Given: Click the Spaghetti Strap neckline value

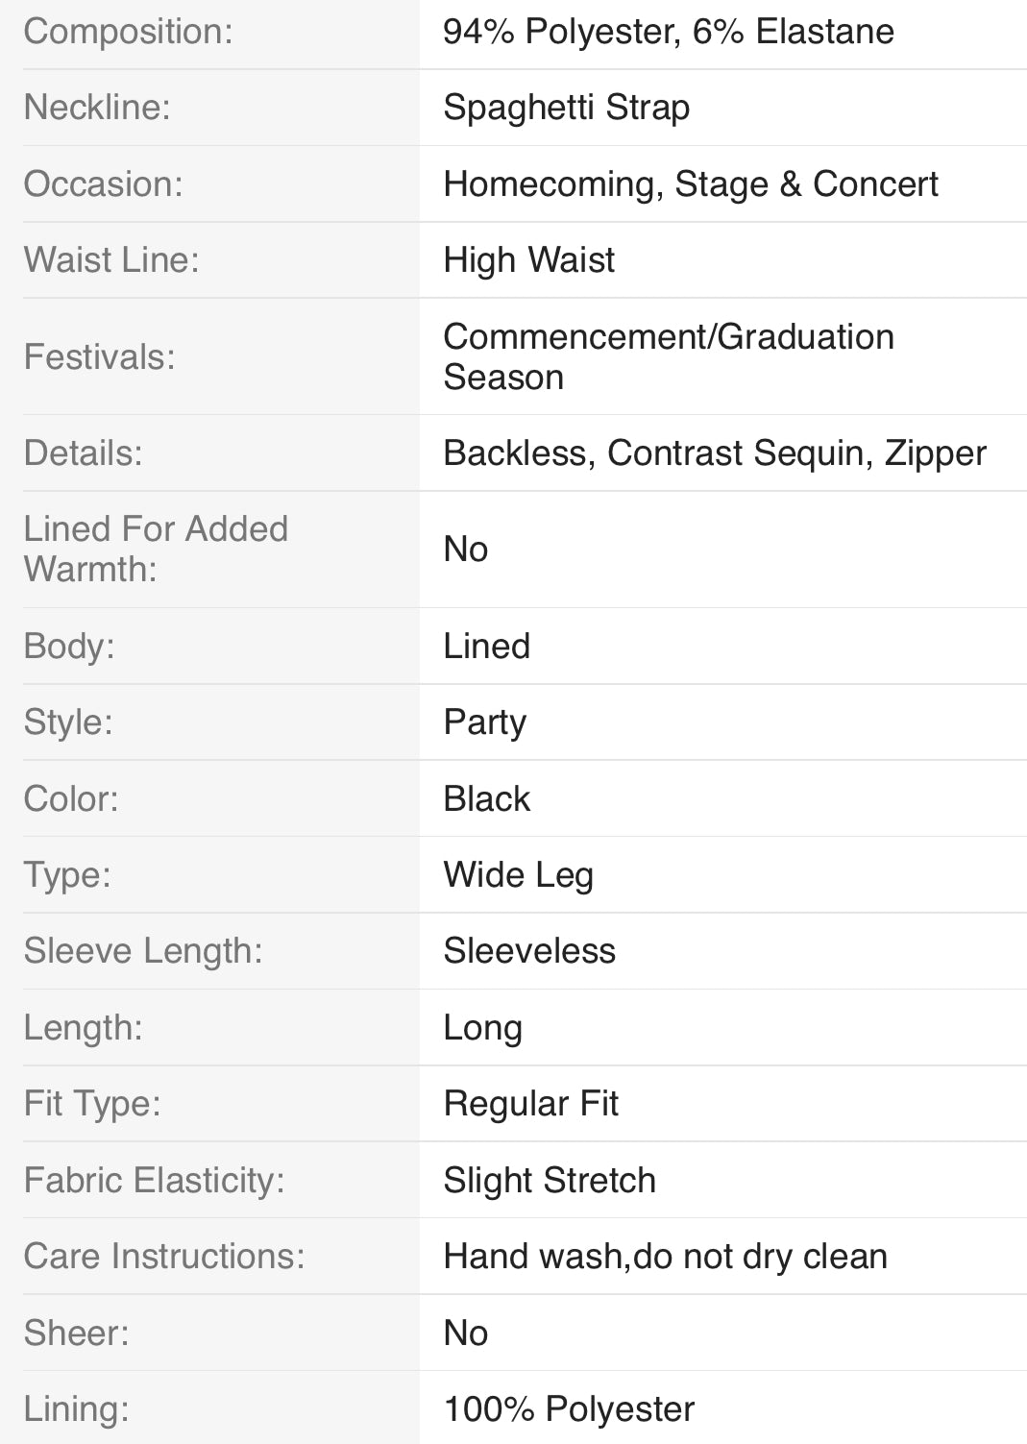Looking at the screenshot, I should 566,108.
